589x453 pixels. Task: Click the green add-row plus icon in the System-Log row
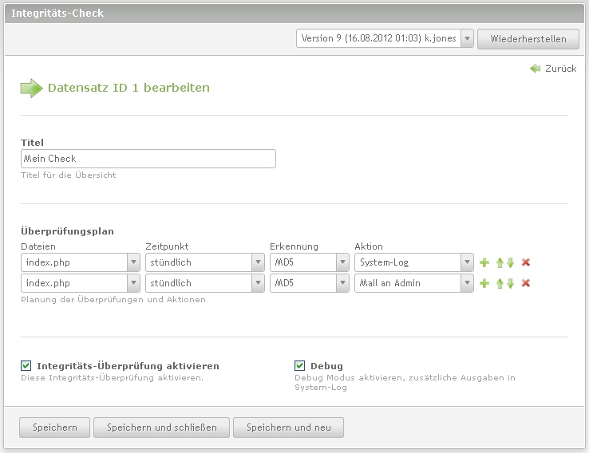[484, 262]
